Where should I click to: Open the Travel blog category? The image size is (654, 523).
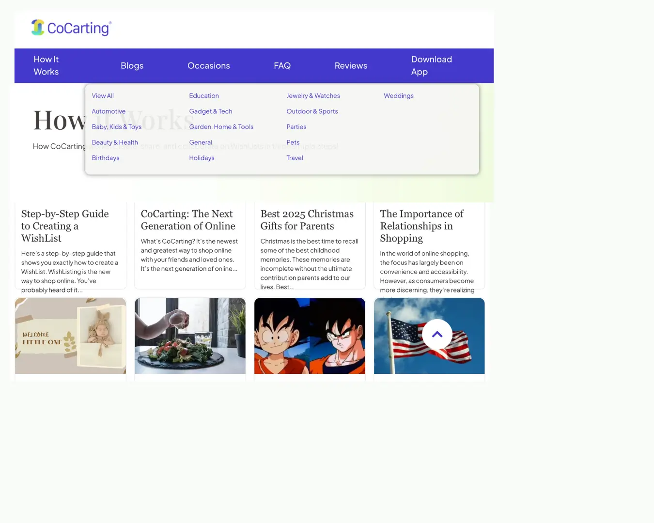point(295,157)
